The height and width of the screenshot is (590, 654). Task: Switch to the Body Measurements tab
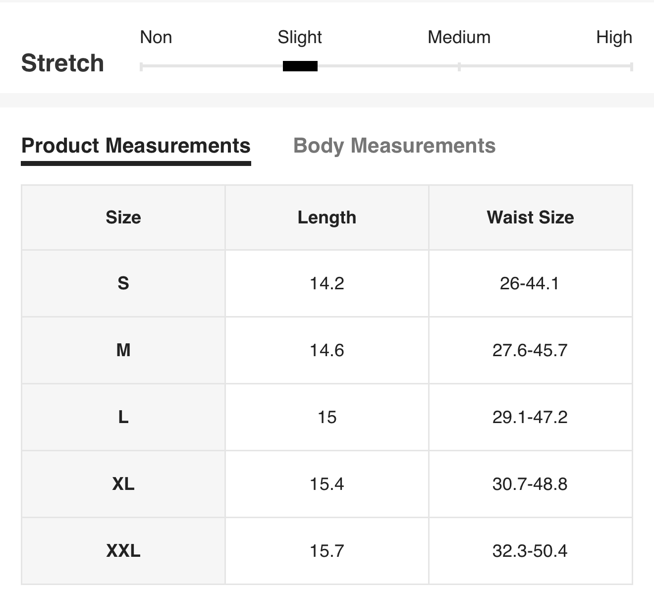pos(394,146)
